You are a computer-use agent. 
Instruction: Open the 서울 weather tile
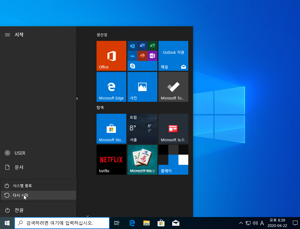click(142, 128)
